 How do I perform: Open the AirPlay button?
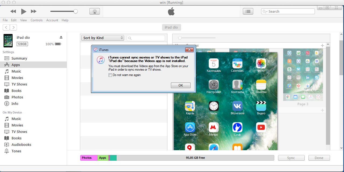point(94,11)
